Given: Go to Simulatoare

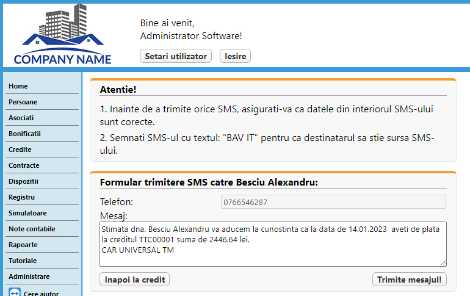Looking at the screenshot, I should pyautogui.click(x=42, y=214).
